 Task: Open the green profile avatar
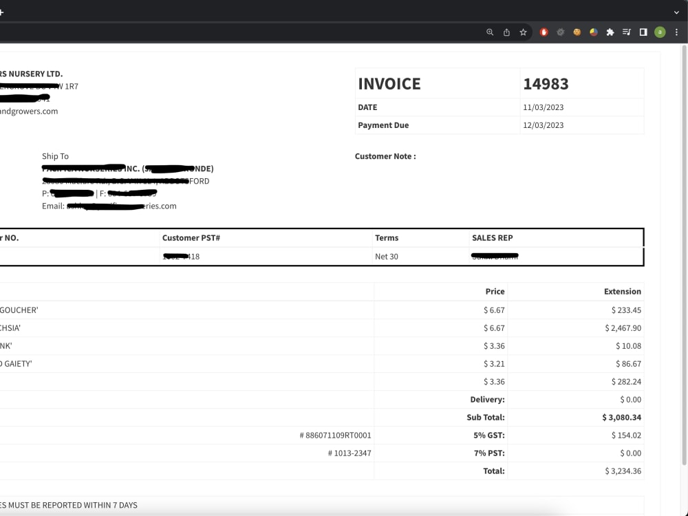click(x=660, y=32)
